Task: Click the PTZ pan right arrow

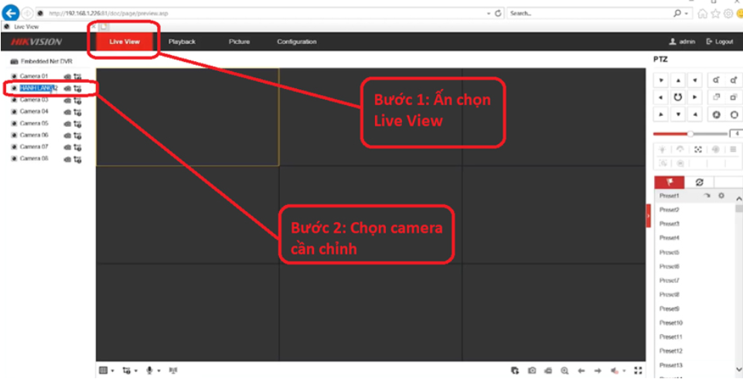Action: [x=696, y=97]
